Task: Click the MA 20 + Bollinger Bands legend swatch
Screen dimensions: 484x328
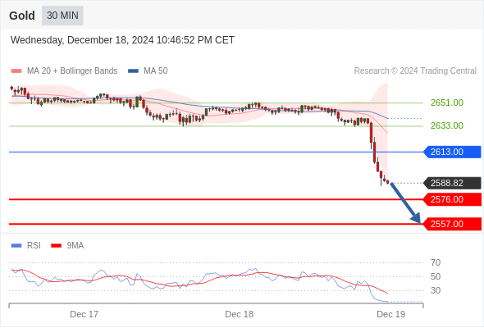Action: click(x=16, y=71)
